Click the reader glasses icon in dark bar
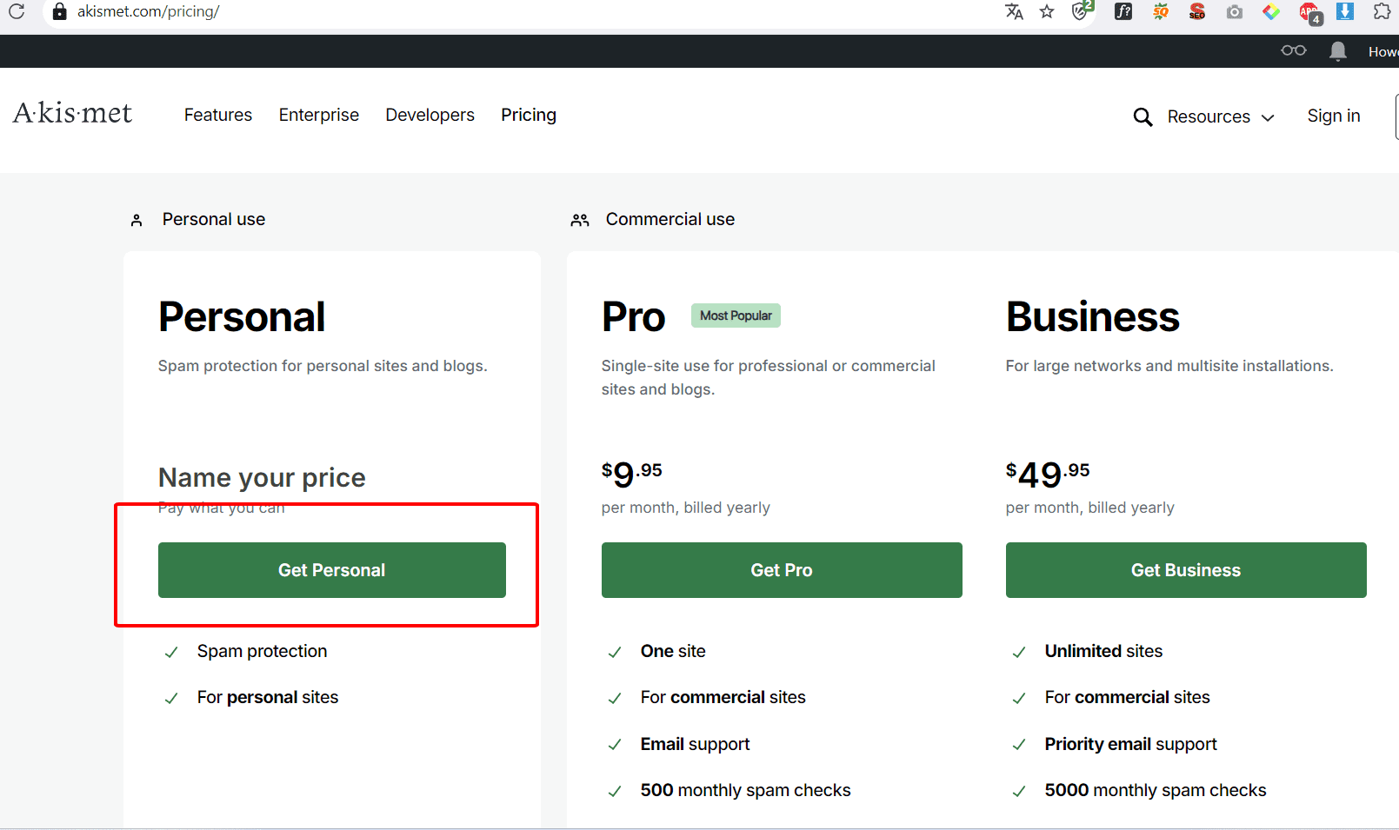1399x830 pixels. (1294, 50)
